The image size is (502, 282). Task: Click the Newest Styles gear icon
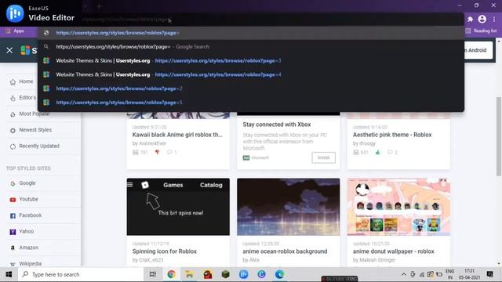(x=13, y=130)
